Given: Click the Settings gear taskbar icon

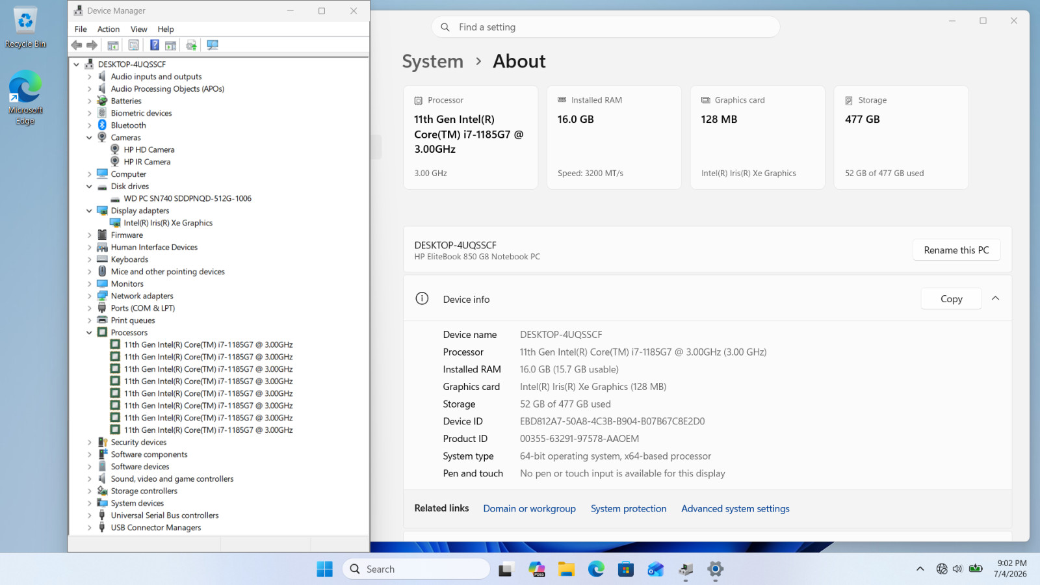Looking at the screenshot, I should coord(715,569).
